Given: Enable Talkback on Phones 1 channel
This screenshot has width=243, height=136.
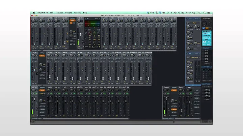Looking at the screenshot, I should [173, 109].
